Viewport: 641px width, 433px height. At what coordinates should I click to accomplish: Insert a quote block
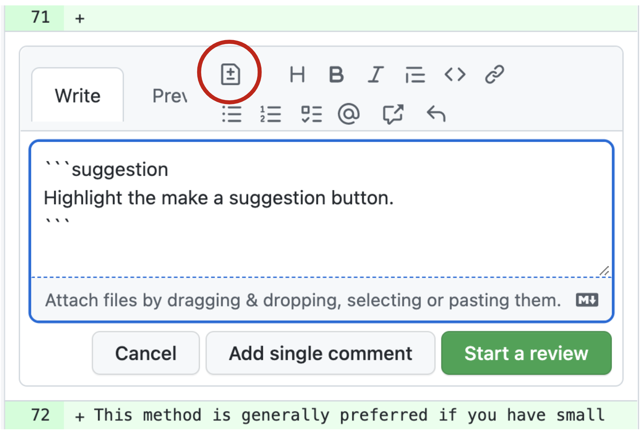point(415,74)
